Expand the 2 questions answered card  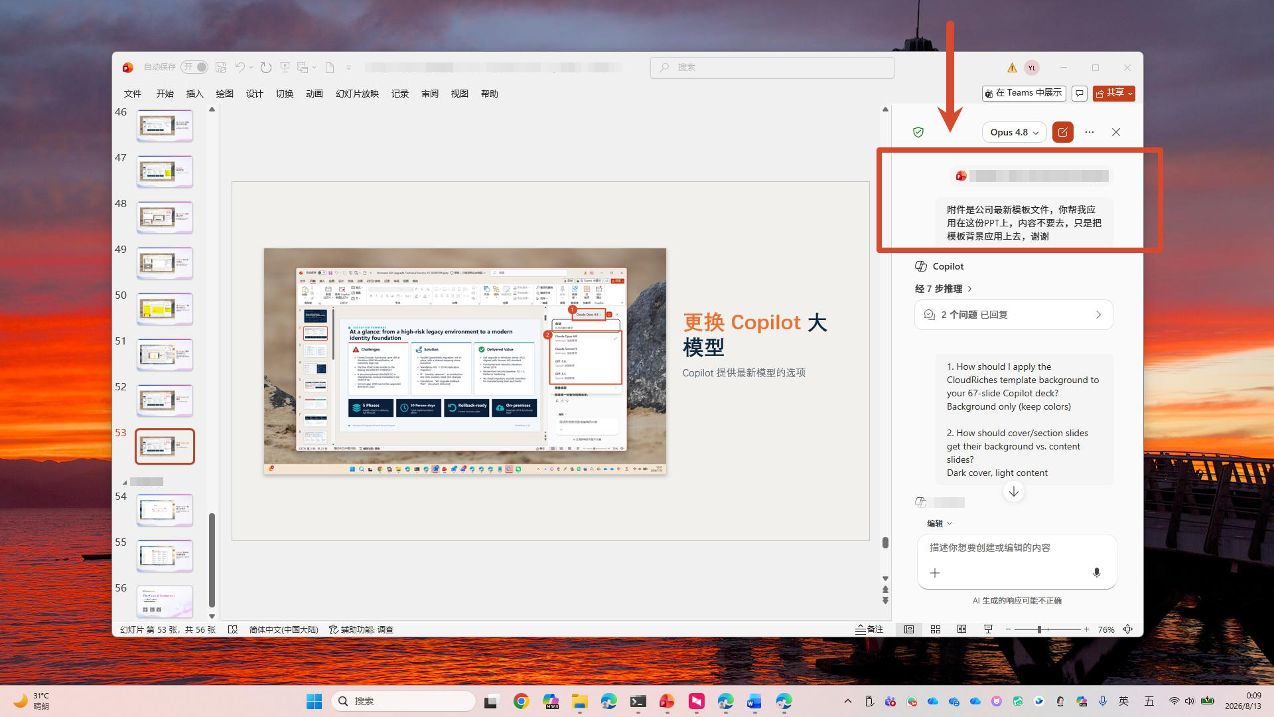1013,315
